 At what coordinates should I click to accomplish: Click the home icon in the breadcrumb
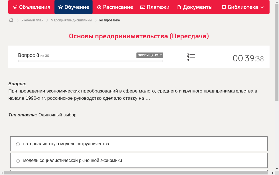(x=11, y=20)
